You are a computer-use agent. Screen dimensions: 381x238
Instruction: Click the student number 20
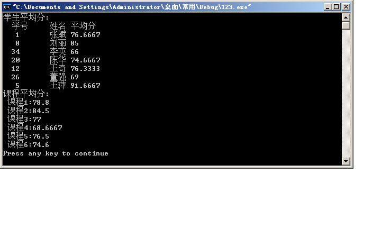[15, 60]
